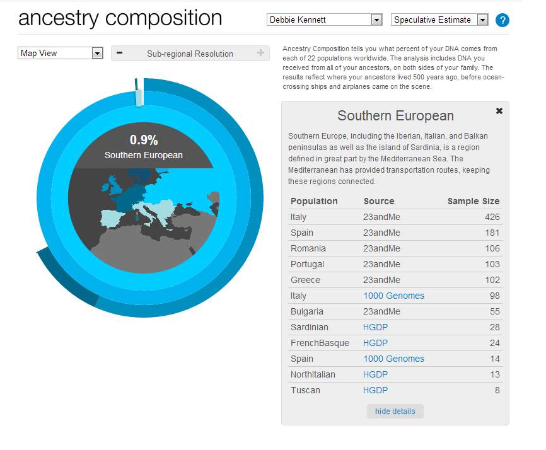Open the HGDP link for FrenchBasque
Image resolution: width=546 pixels, height=450 pixels.
click(375, 343)
